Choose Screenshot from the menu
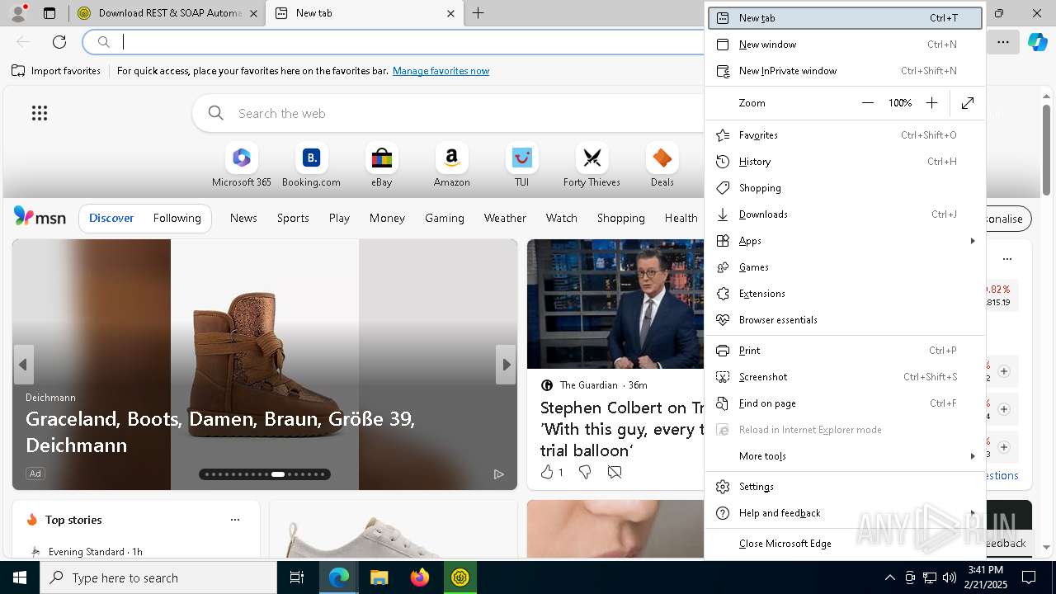 click(x=846, y=377)
